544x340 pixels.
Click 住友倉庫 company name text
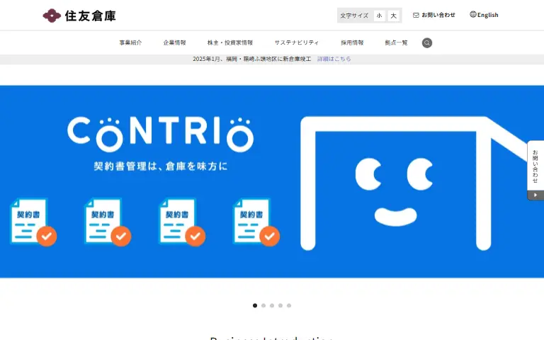pyautogui.click(x=90, y=16)
